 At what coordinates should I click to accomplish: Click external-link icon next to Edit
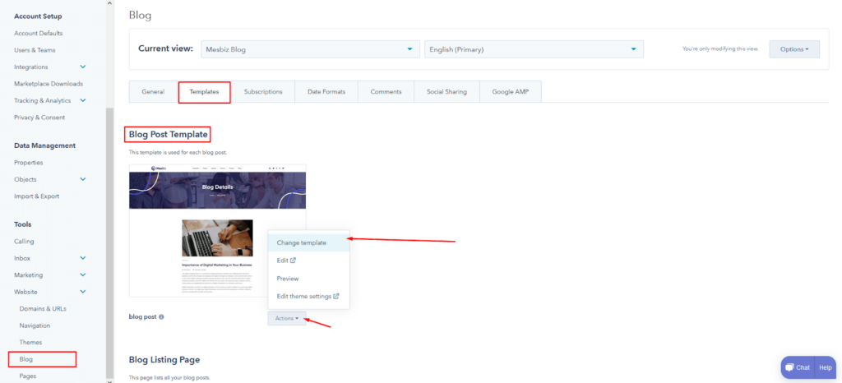click(294, 261)
